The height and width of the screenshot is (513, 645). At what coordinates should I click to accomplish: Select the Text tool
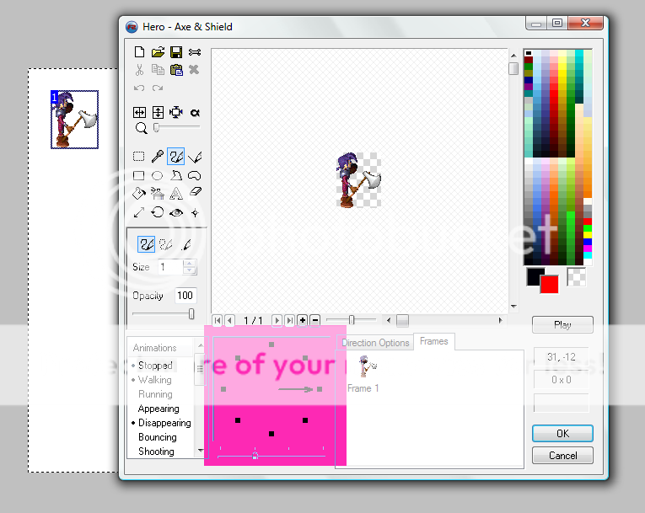coord(176,193)
